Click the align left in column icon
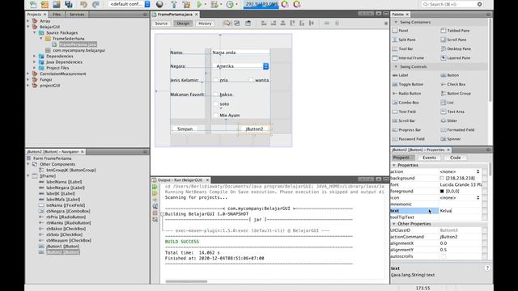 pos(264,23)
